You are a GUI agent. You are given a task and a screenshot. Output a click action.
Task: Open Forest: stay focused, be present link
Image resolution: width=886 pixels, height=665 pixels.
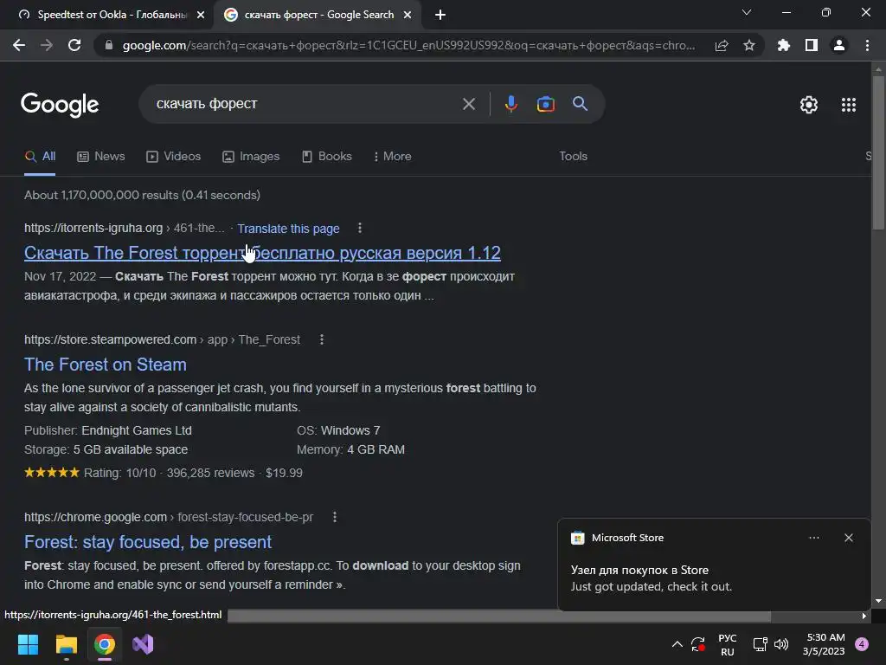point(148,542)
